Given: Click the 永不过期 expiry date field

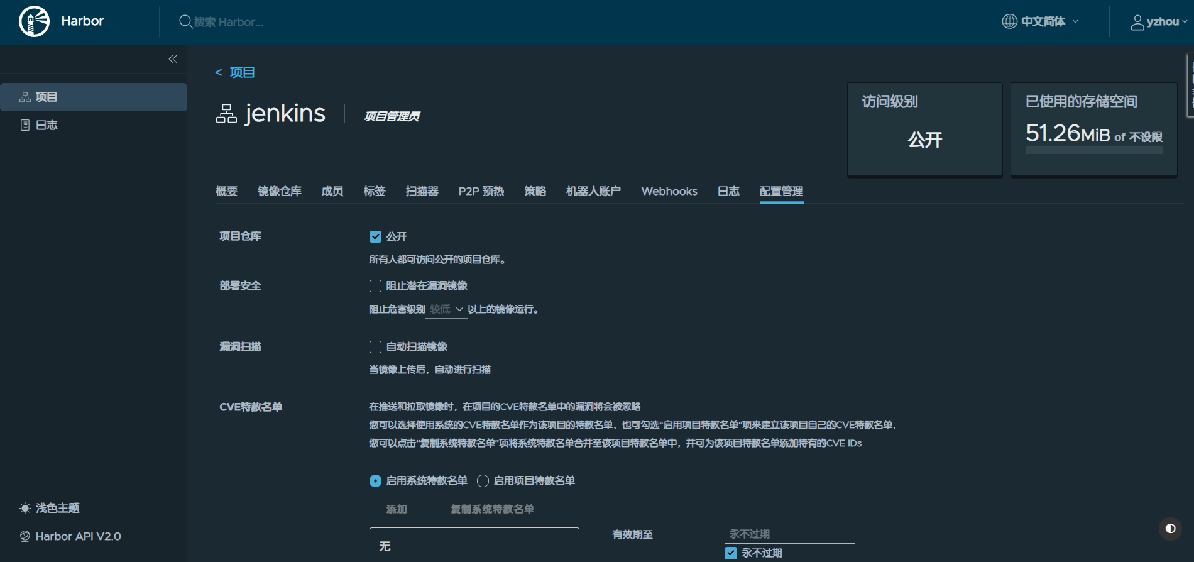Looking at the screenshot, I should click(x=789, y=534).
